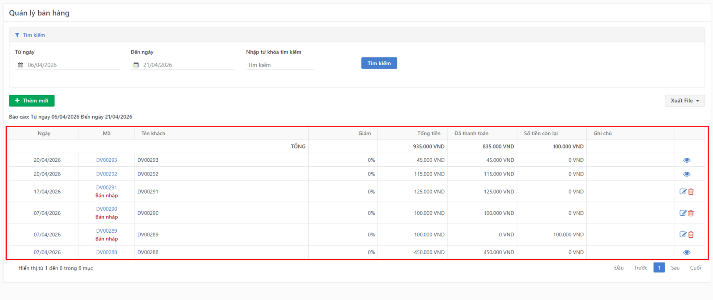The image size is (713, 300).
Task: Edit draft order DV00290
Action: [683, 213]
